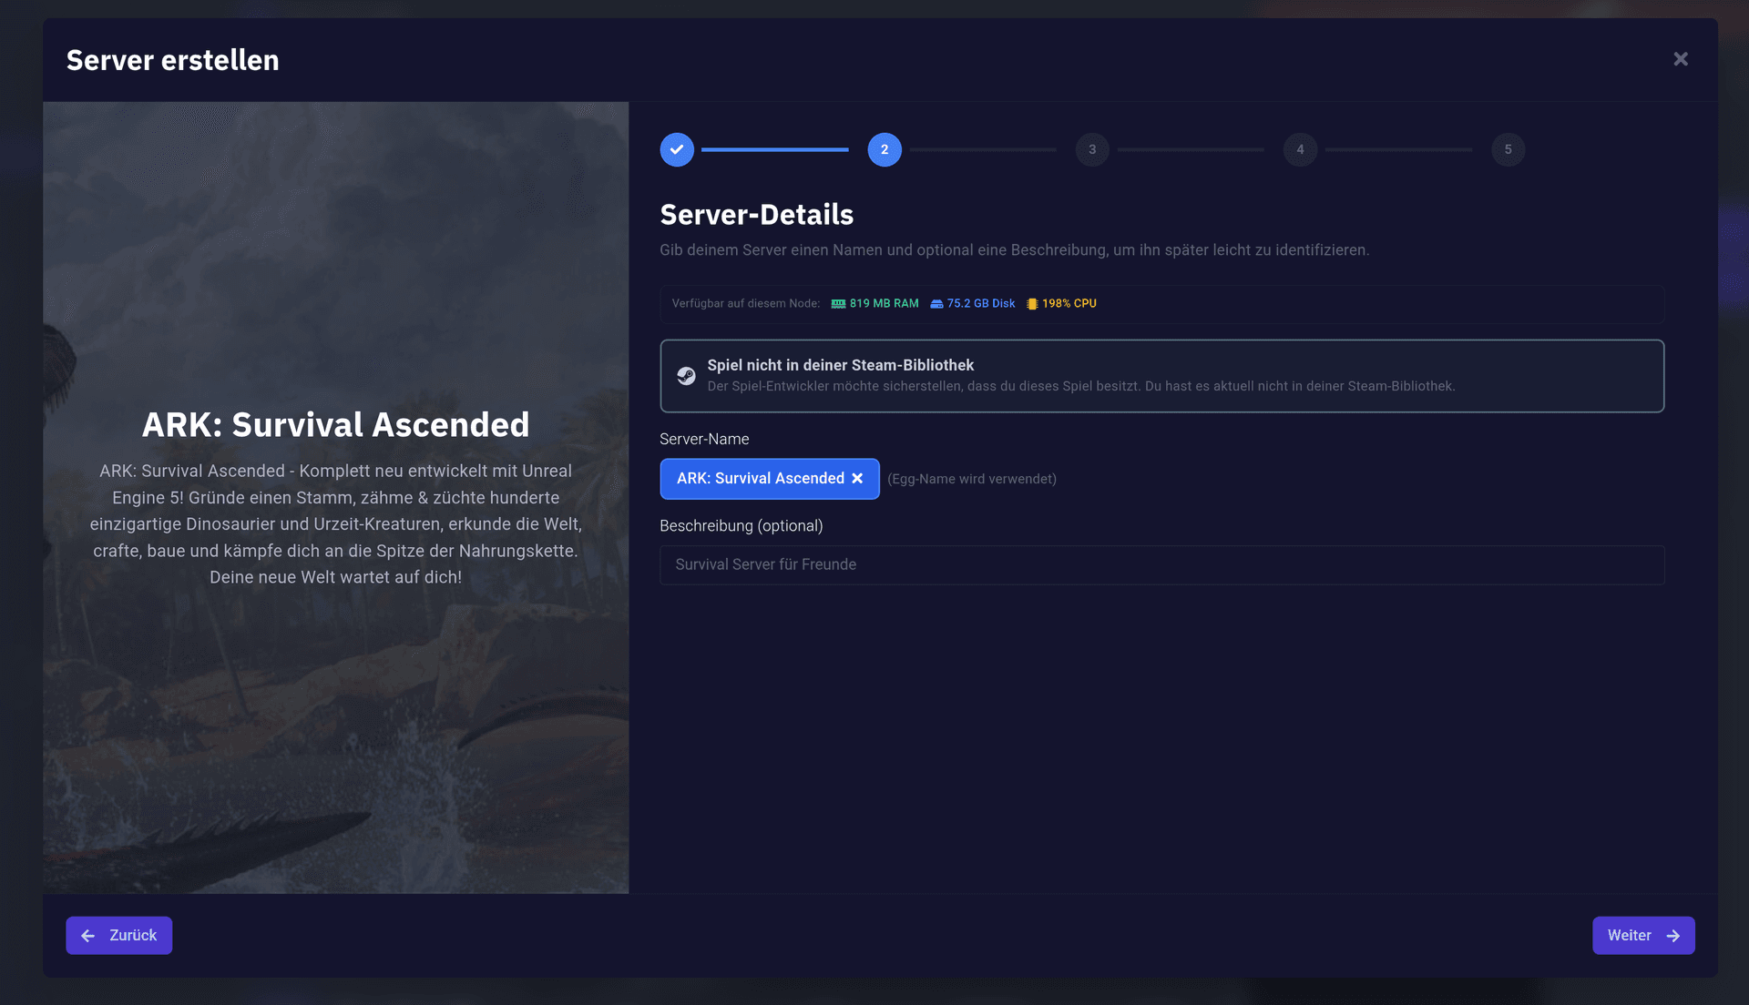Jump to step 3 circle
Viewport: 1749px width, 1005px height.
tap(1092, 149)
